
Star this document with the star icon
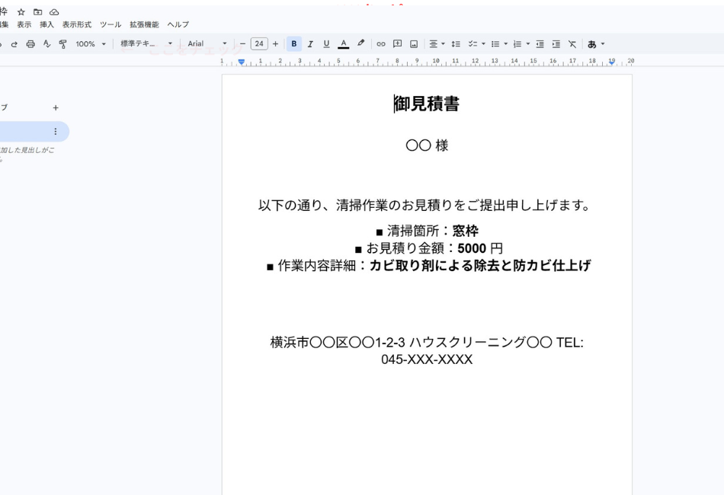pyautogui.click(x=21, y=11)
